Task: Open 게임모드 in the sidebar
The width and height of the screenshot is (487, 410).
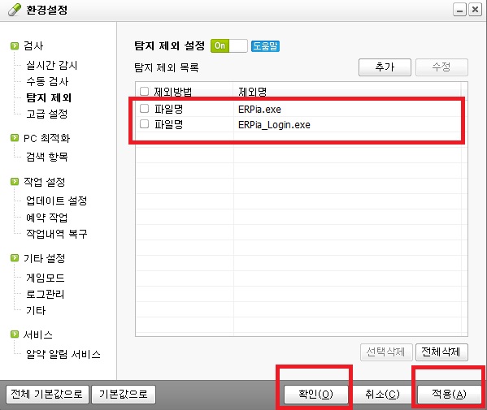Action: pos(46,278)
